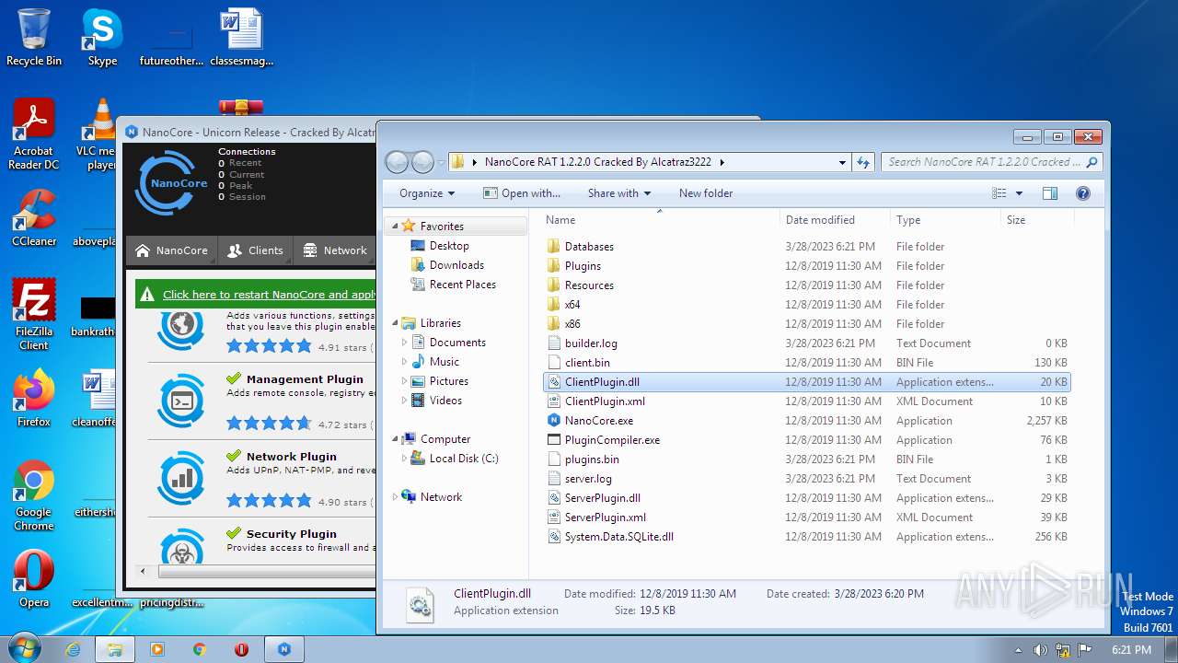This screenshot has width=1178, height=663.
Task: Collapse the Libraries tree section
Action: click(x=396, y=323)
